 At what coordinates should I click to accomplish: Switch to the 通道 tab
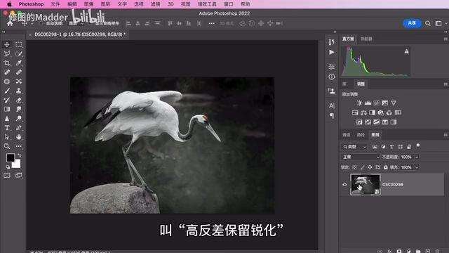[346, 135]
